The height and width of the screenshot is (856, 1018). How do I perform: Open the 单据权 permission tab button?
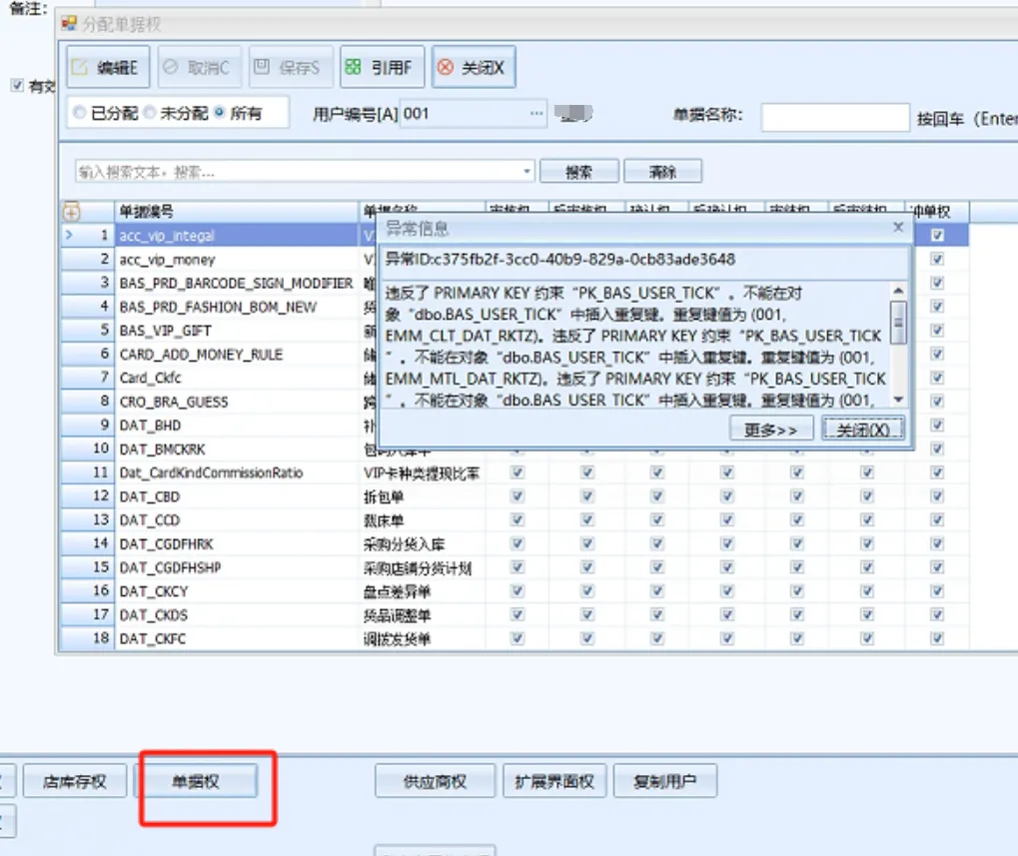pyautogui.click(x=196, y=782)
